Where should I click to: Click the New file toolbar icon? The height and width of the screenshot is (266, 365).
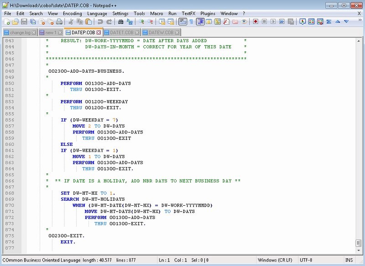pos(7,22)
